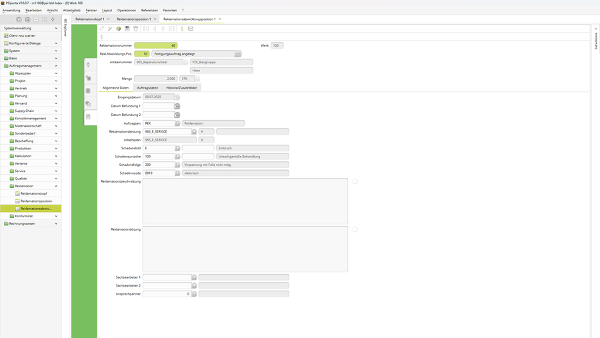Click Client neu starten in sidebar
This screenshot has width=600, height=338.
22,36
